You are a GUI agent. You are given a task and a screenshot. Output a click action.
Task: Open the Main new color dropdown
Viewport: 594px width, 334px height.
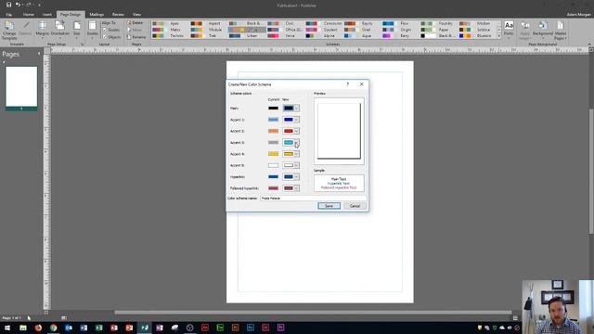pyautogui.click(x=296, y=108)
